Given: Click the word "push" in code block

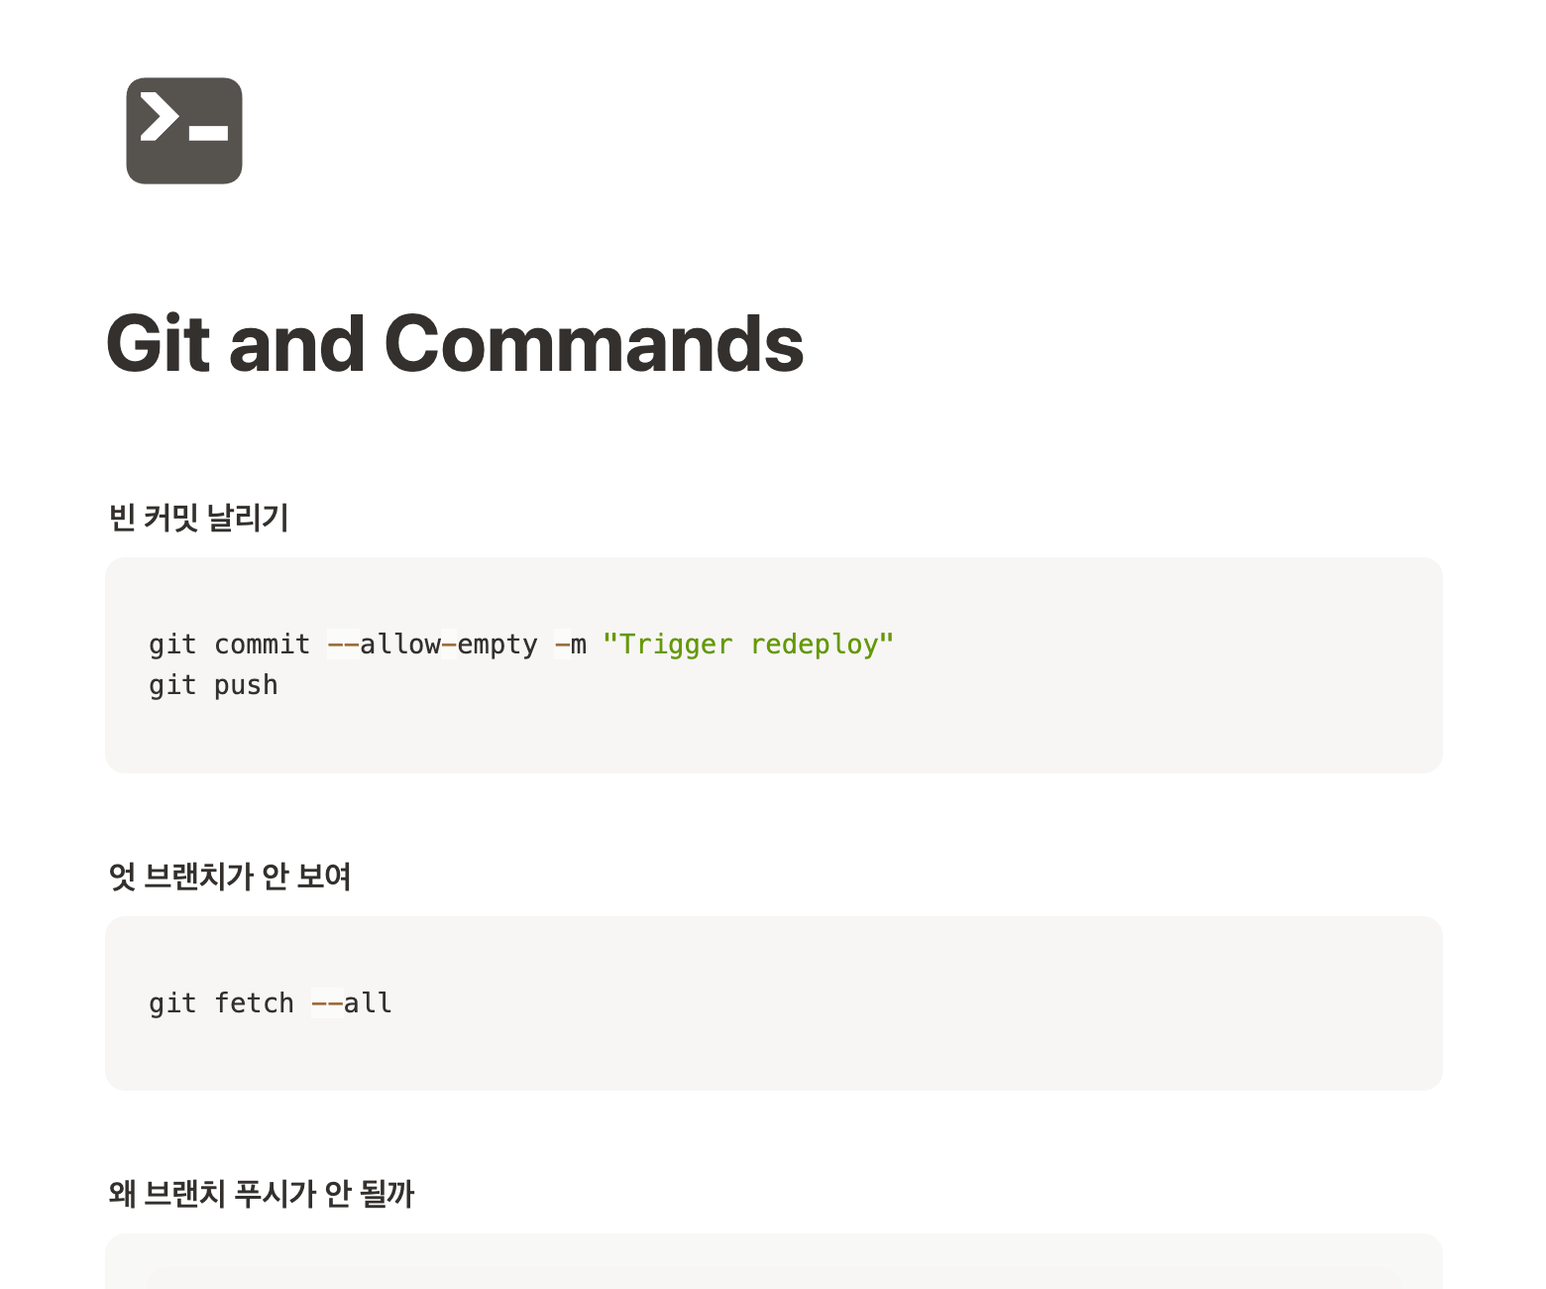Looking at the screenshot, I should click(x=246, y=685).
